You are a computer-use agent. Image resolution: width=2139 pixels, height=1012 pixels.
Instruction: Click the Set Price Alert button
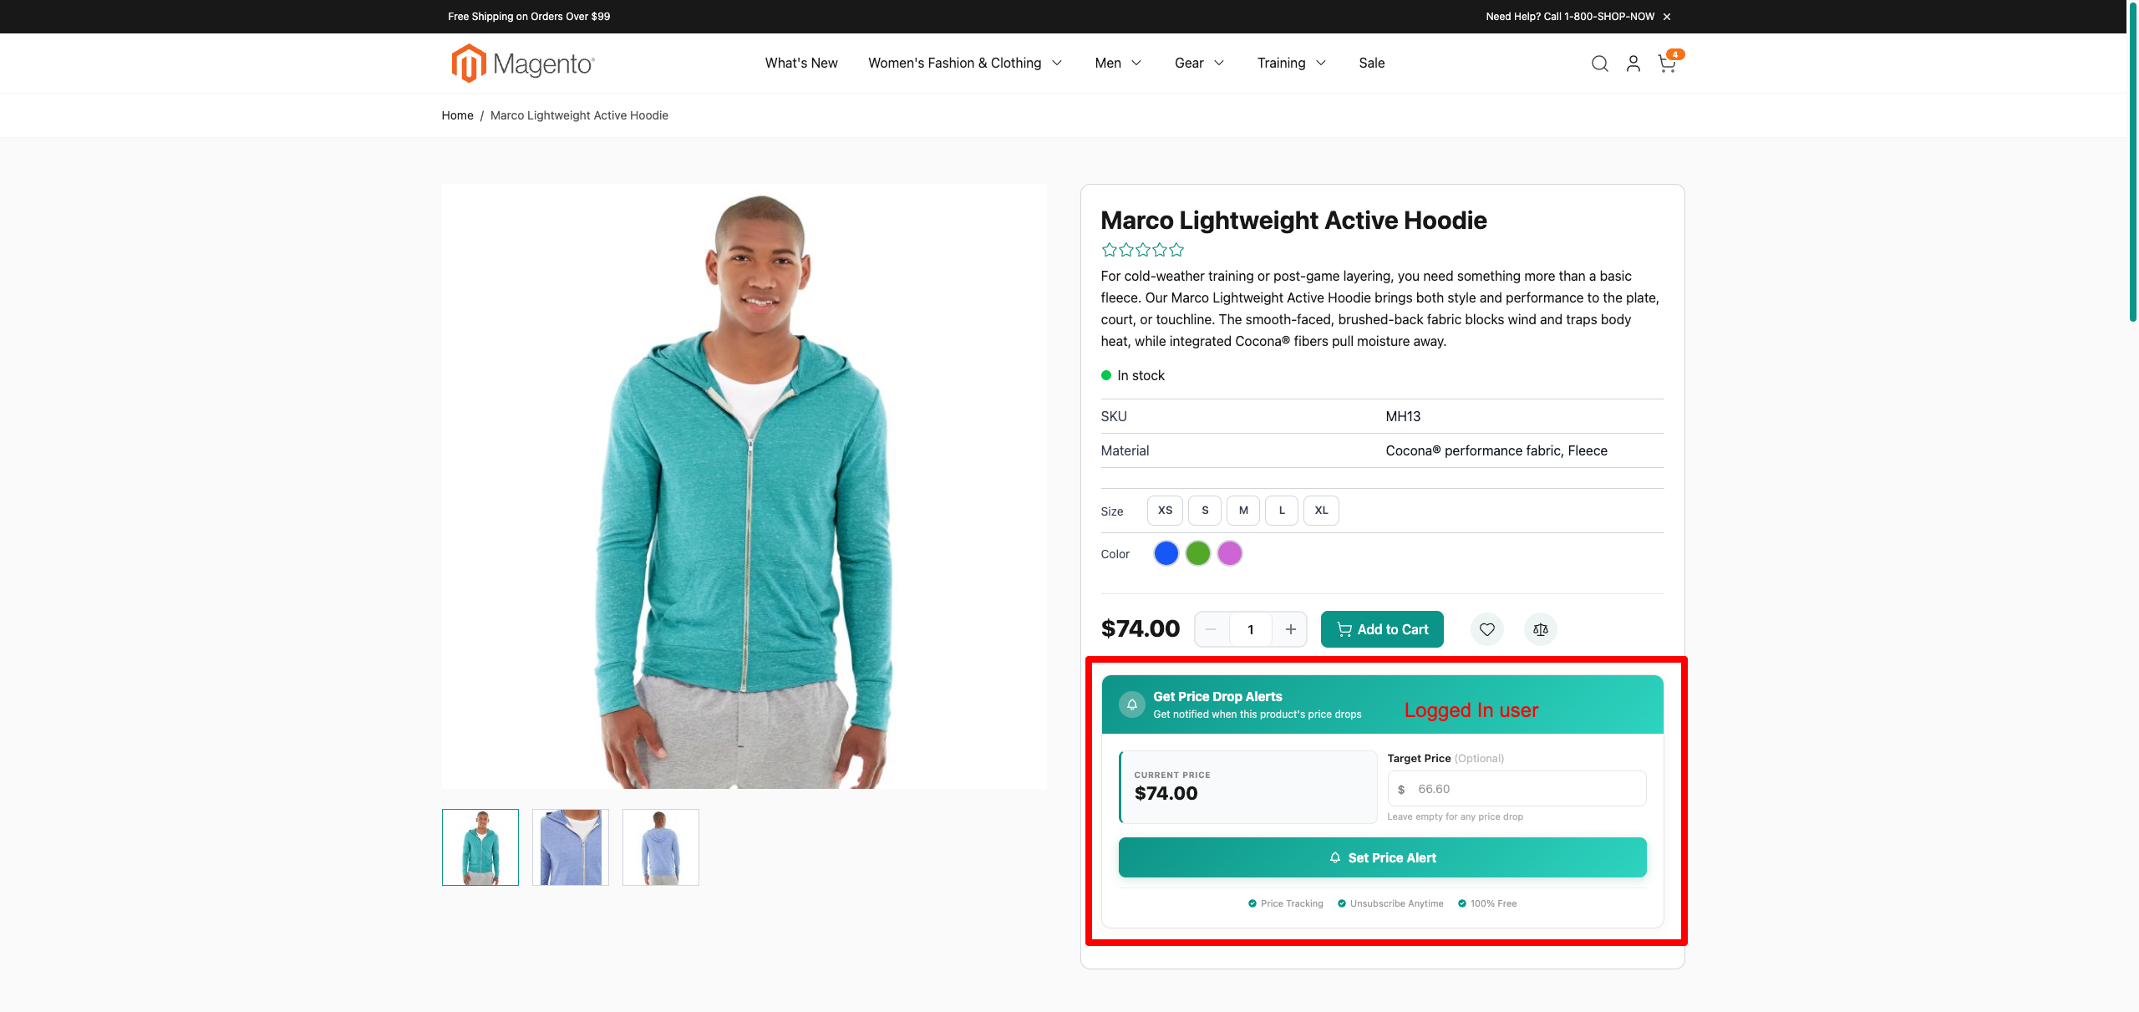tap(1382, 857)
